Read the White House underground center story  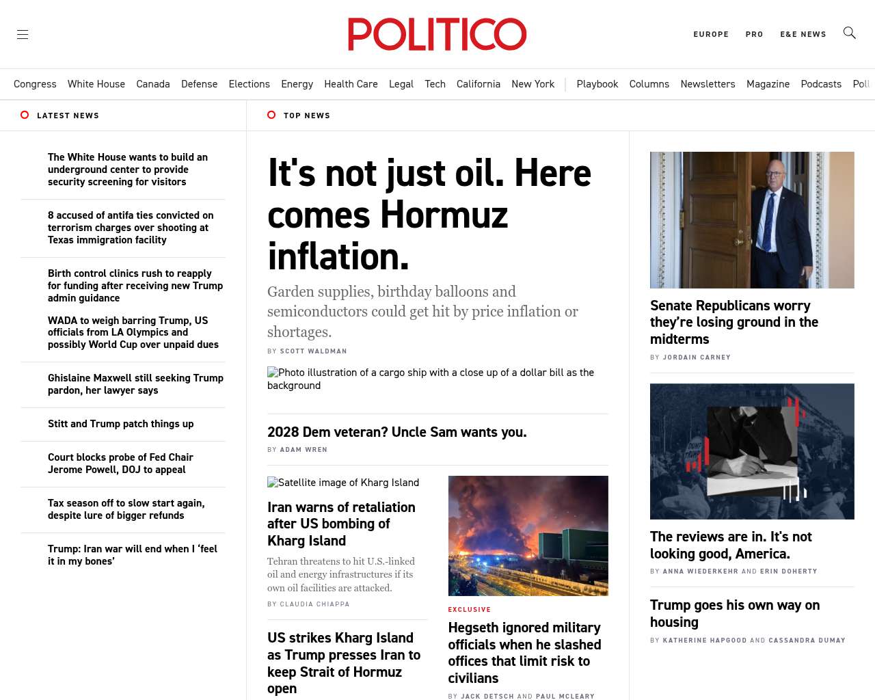(x=128, y=170)
